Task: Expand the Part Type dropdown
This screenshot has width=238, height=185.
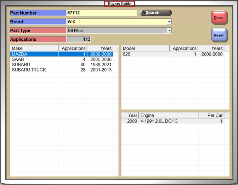Action: click(169, 30)
